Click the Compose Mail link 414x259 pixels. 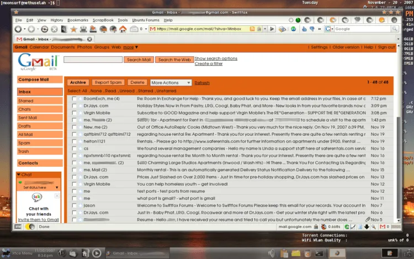(x=34, y=80)
